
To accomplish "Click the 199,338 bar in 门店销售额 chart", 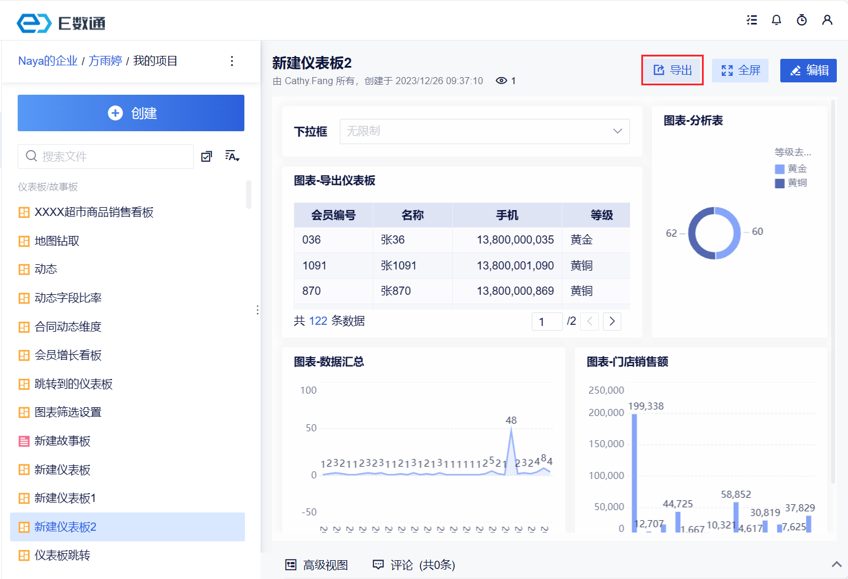I will [x=634, y=473].
